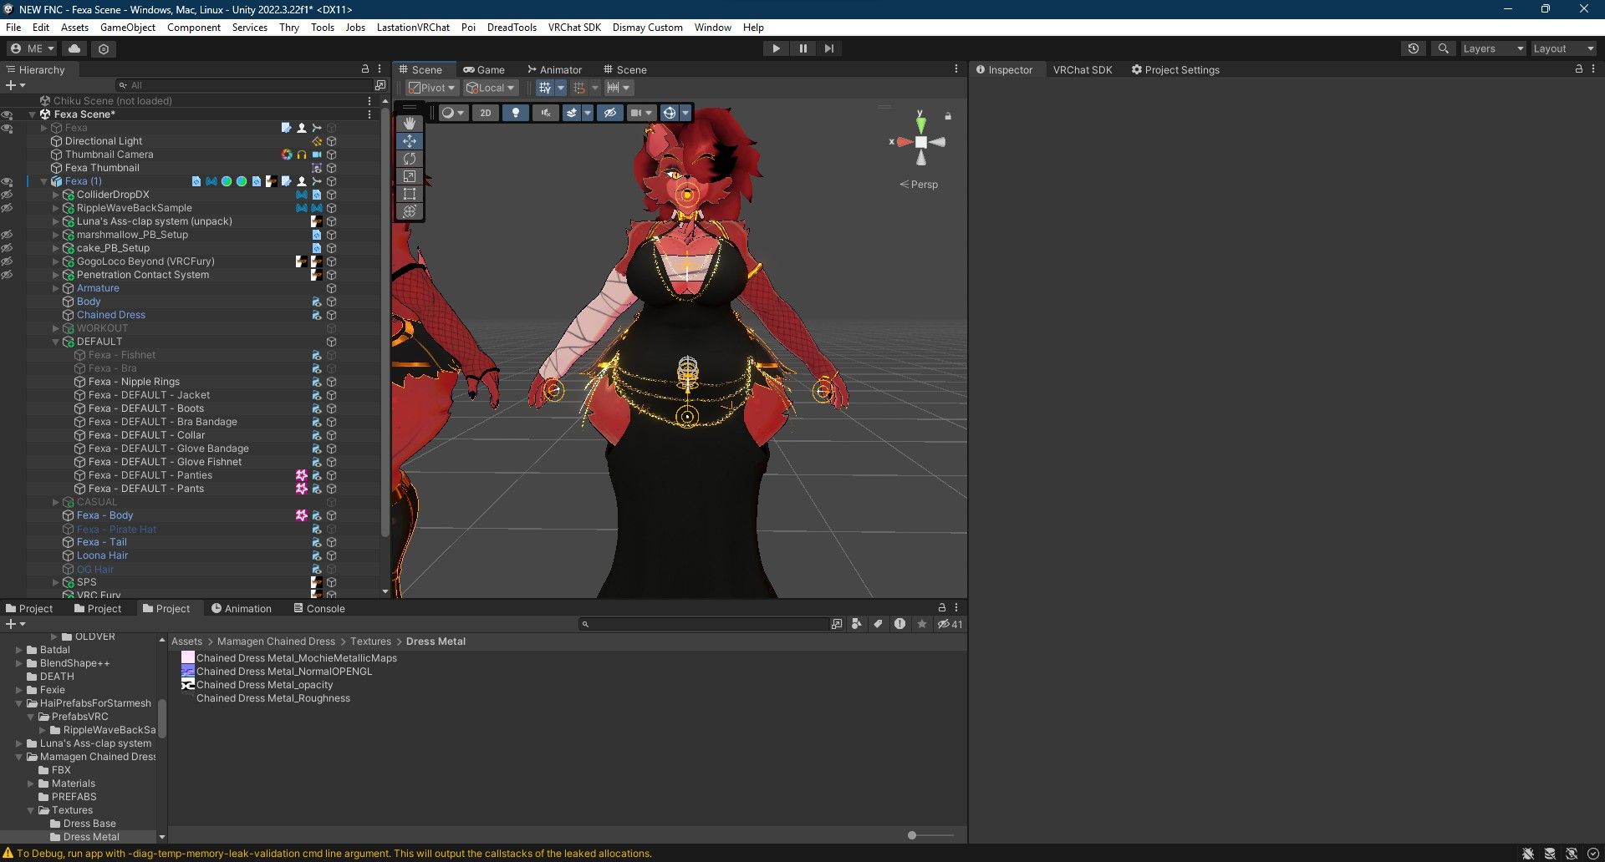
Task: Click the Magamen Chained Dress breadcrumb
Action: tap(276, 641)
